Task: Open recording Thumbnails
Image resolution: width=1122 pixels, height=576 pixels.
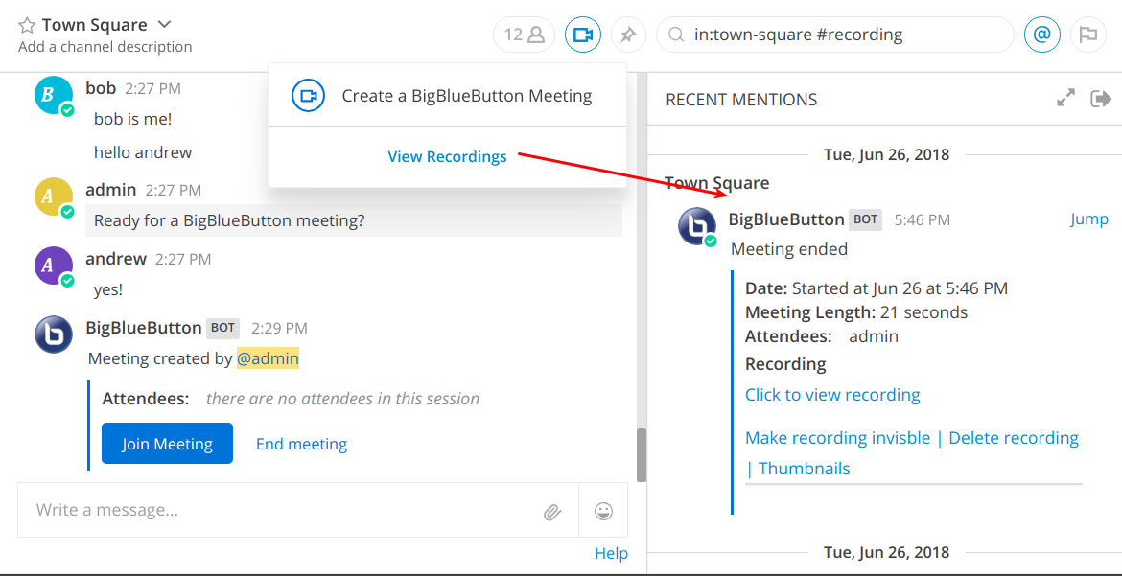Action: 804,469
